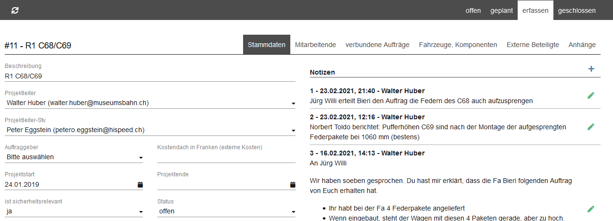
Task: Click note text starting 'Jürg Willi erteilt Bieri'
Action: coord(421,101)
